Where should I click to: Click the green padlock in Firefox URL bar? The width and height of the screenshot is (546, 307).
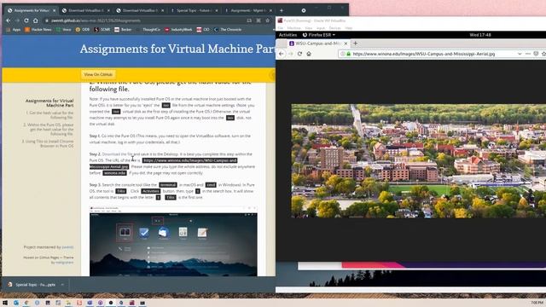(x=348, y=54)
